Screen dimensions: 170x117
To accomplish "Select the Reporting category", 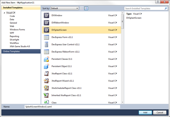I will (14, 36).
